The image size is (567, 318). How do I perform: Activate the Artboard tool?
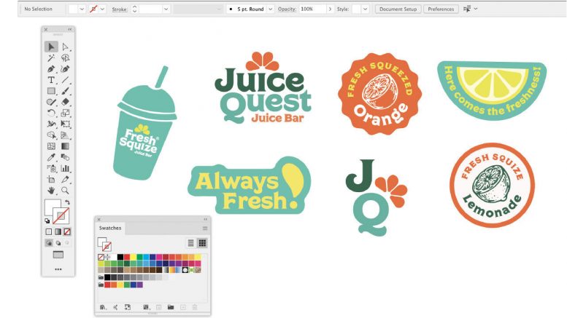click(x=51, y=179)
